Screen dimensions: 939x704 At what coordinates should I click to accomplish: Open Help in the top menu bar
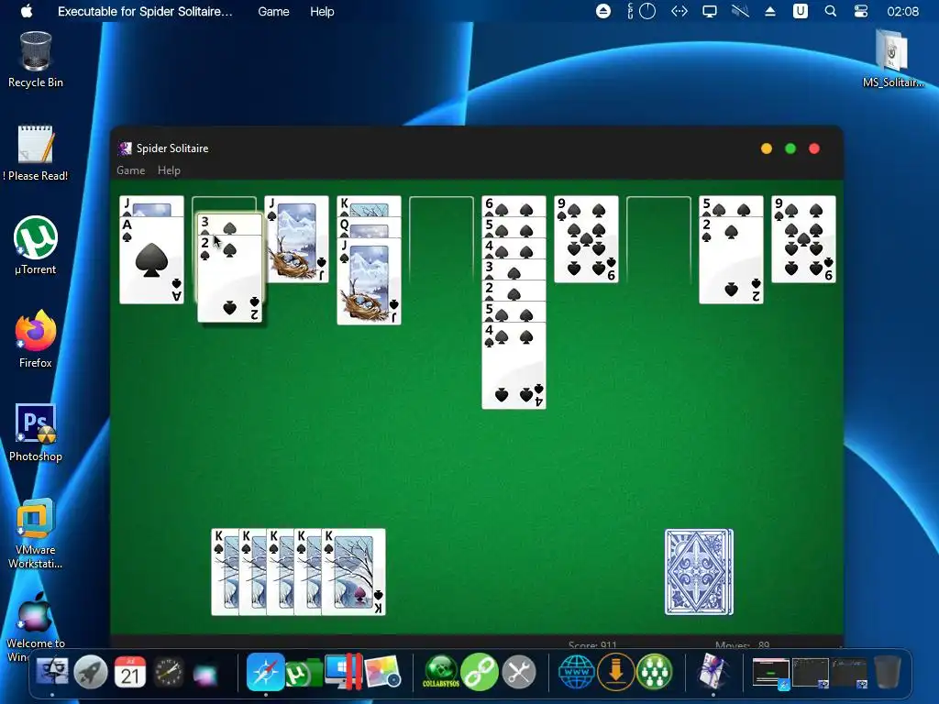coord(322,11)
